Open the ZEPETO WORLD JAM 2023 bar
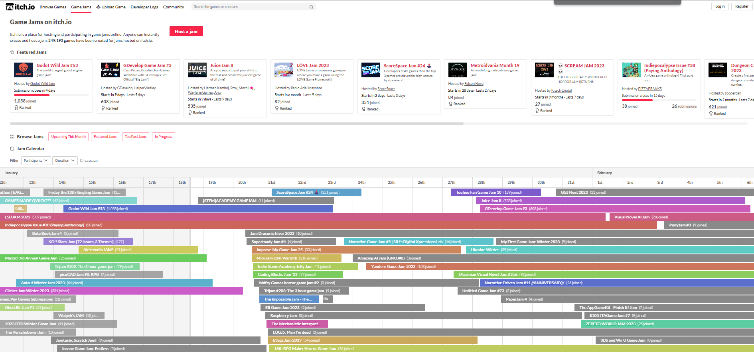The height and width of the screenshot is (352, 754). 667,324
